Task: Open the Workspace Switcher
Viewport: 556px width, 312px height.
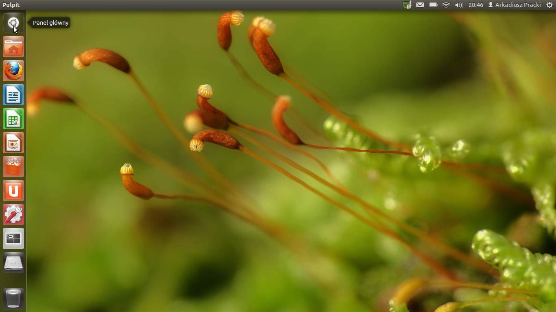Action: tap(13, 238)
